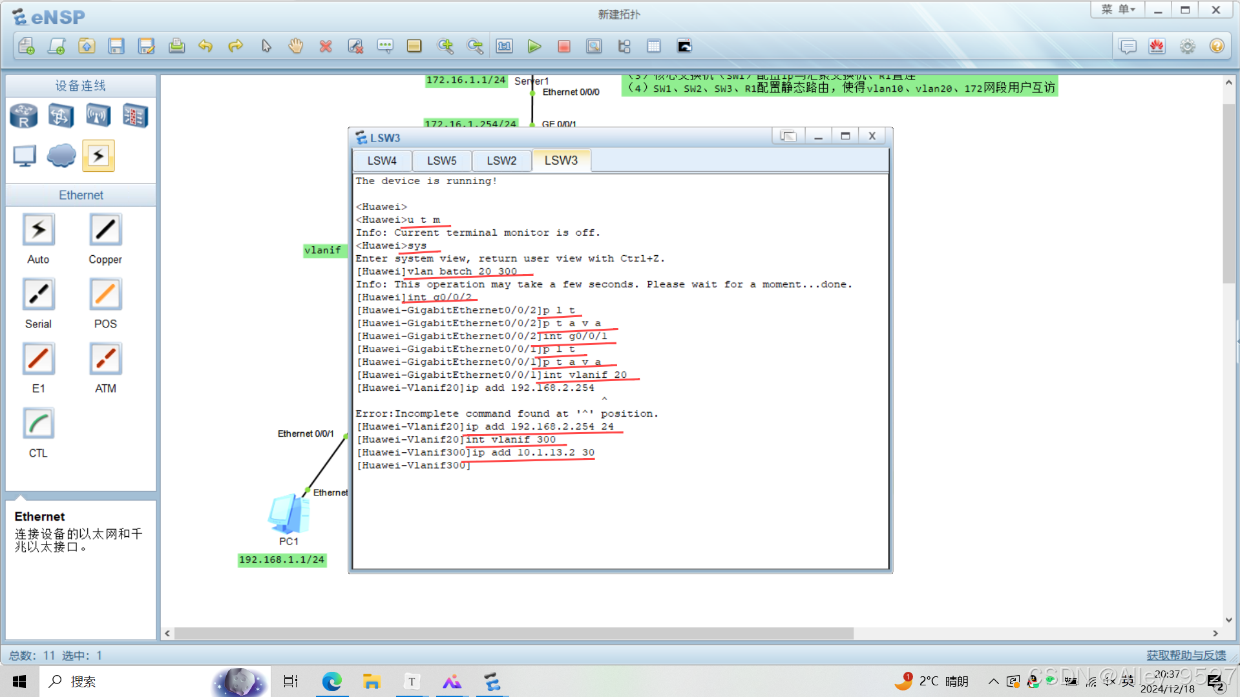Select the PC terminal device category icon
The height and width of the screenshot is (697, 1240).
point(25,156)
